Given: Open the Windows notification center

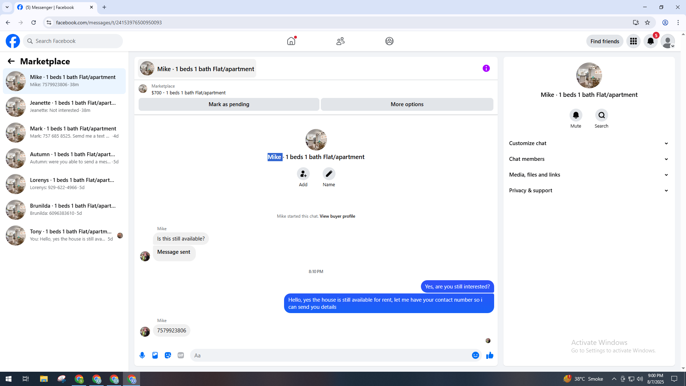Looking at the screenshot, I should pos(674,379).
